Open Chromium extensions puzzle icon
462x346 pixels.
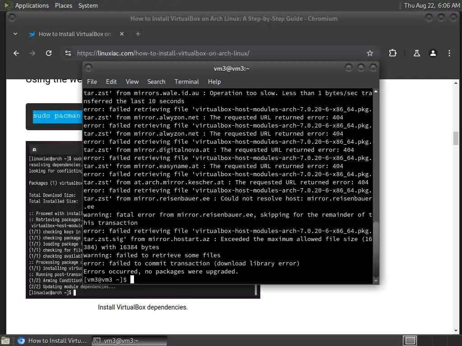(x=393, y=53)
